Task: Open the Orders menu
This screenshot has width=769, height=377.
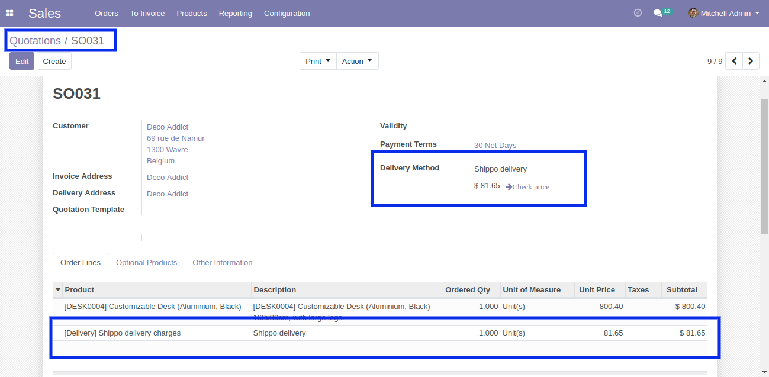Action: click(107, 13)
